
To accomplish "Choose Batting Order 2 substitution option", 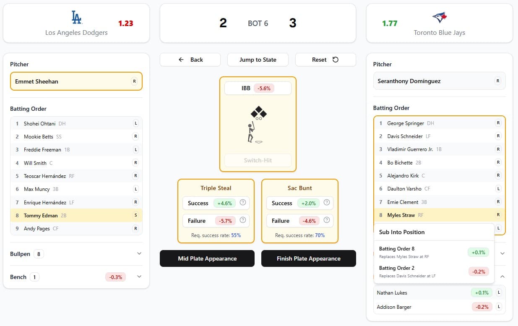I will tap(433, 271).
